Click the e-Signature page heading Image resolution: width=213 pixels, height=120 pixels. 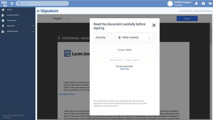tap(48, 11)
